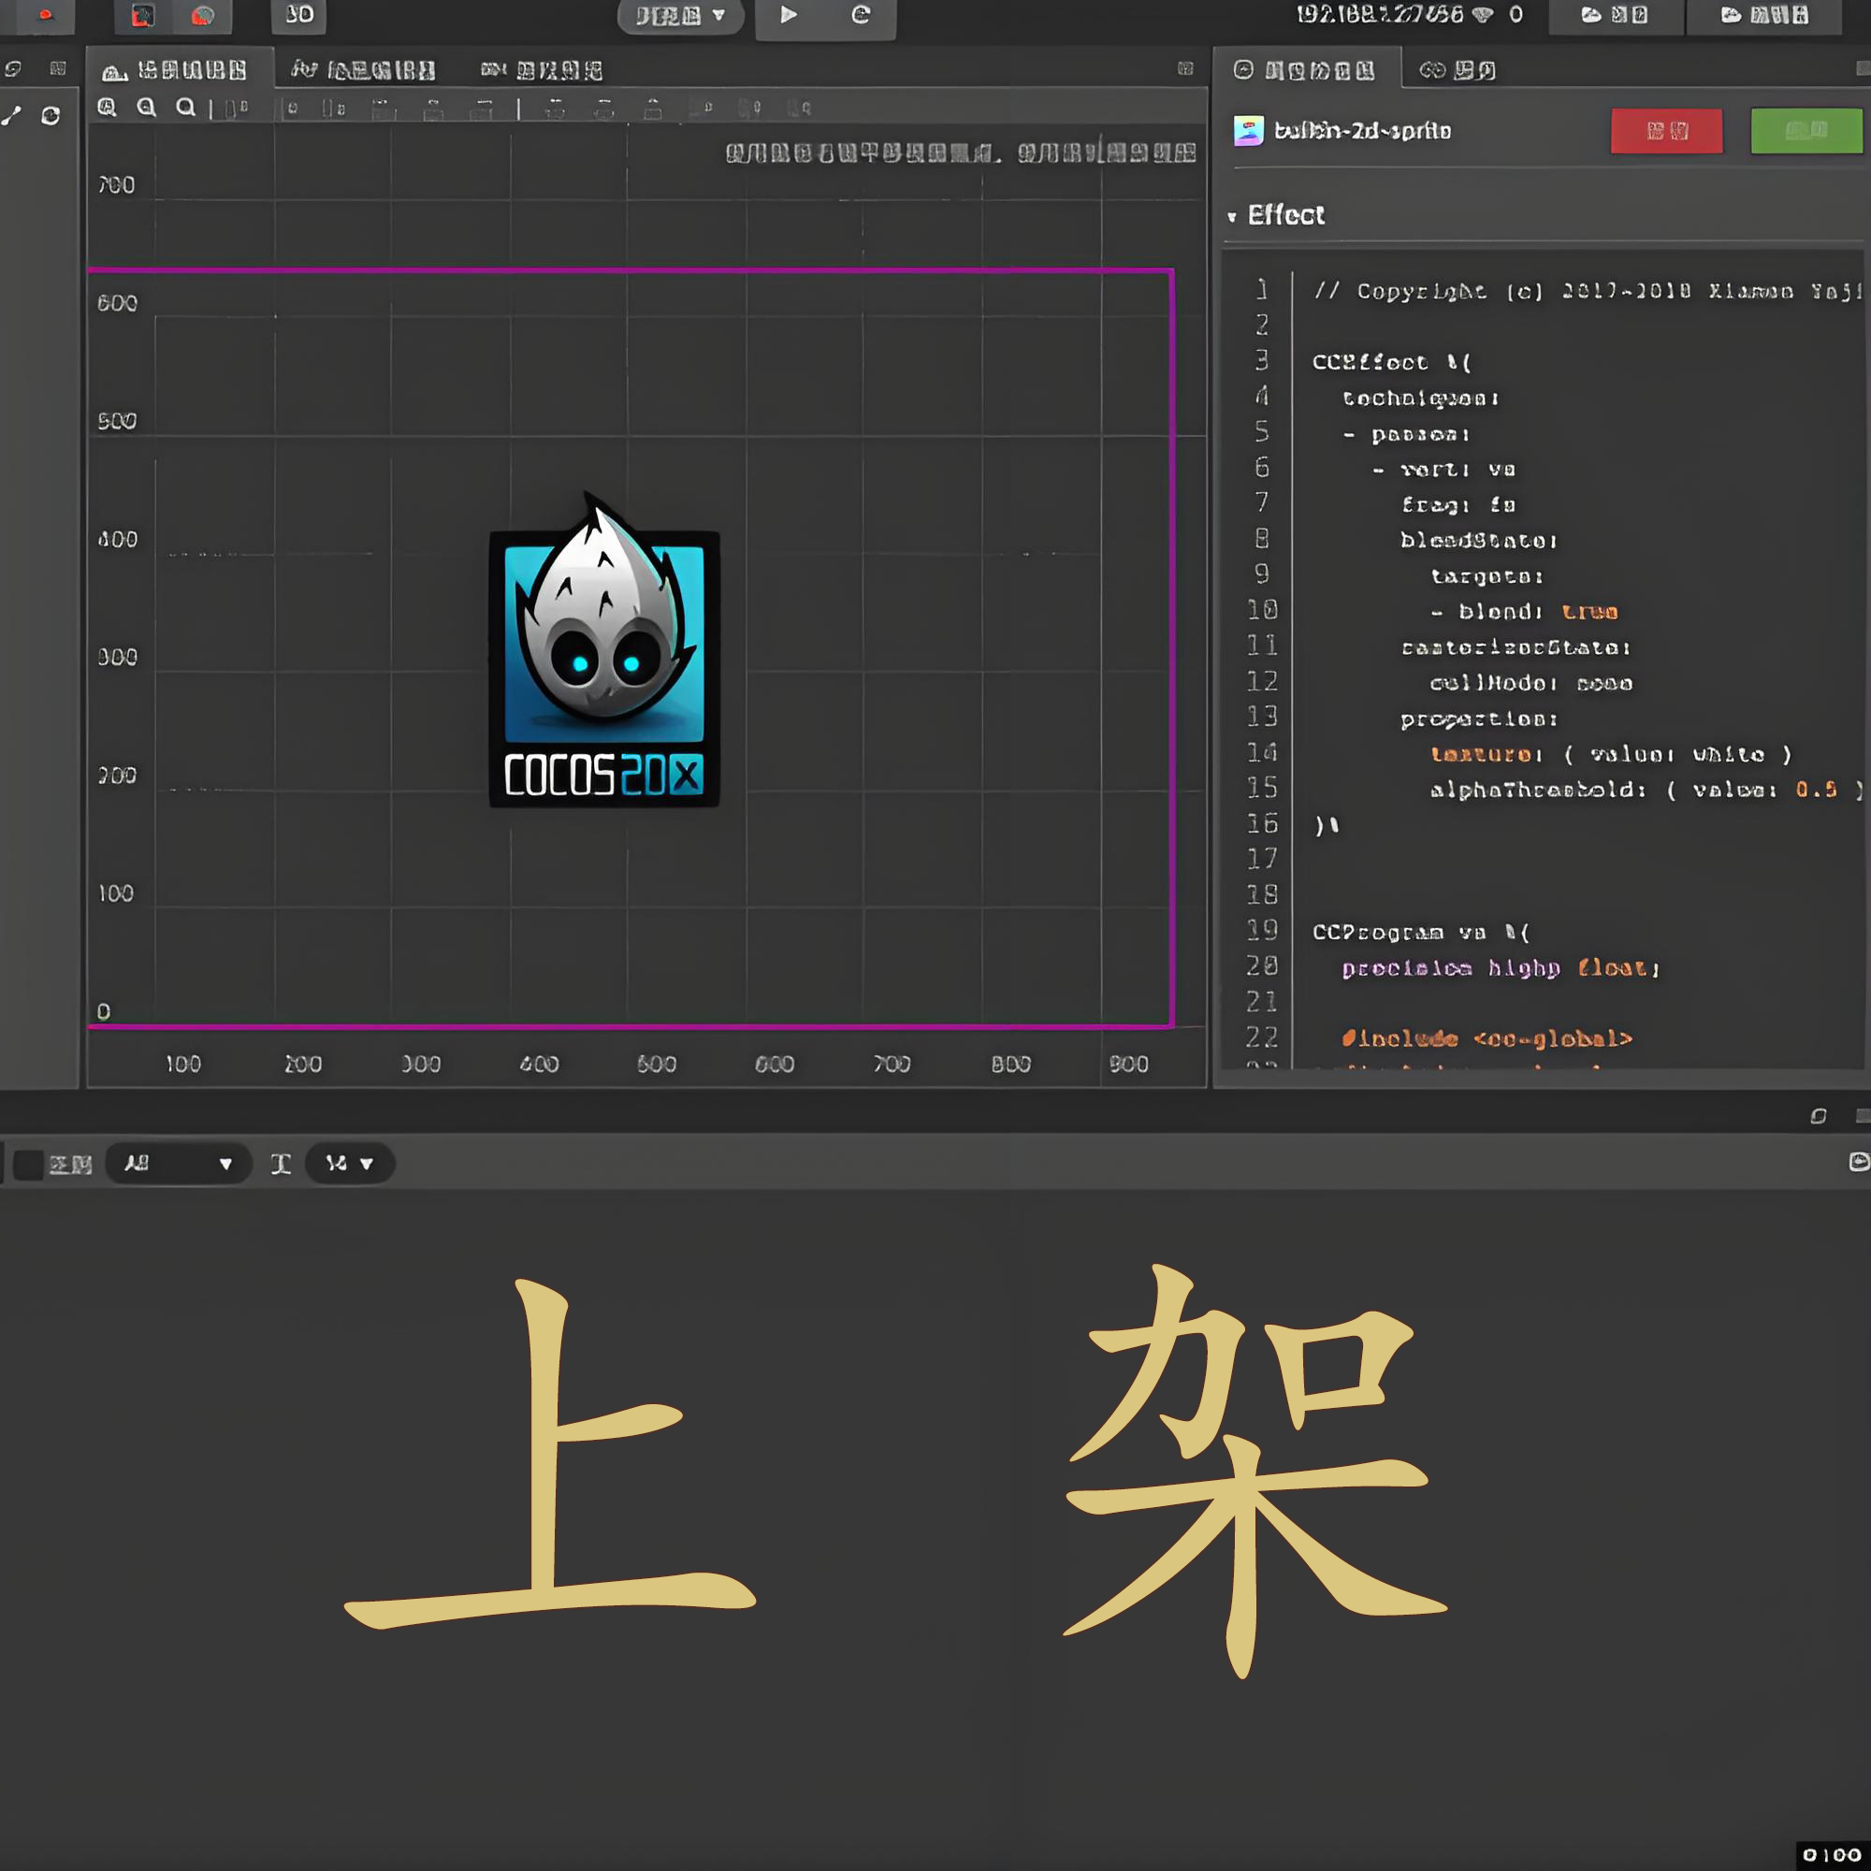Open the font size 14 dropdown
The height and width of the screenshot is (1871, 1871).
[350, 1163]
